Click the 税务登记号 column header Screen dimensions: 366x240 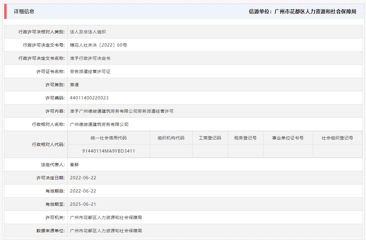(246, 138)
